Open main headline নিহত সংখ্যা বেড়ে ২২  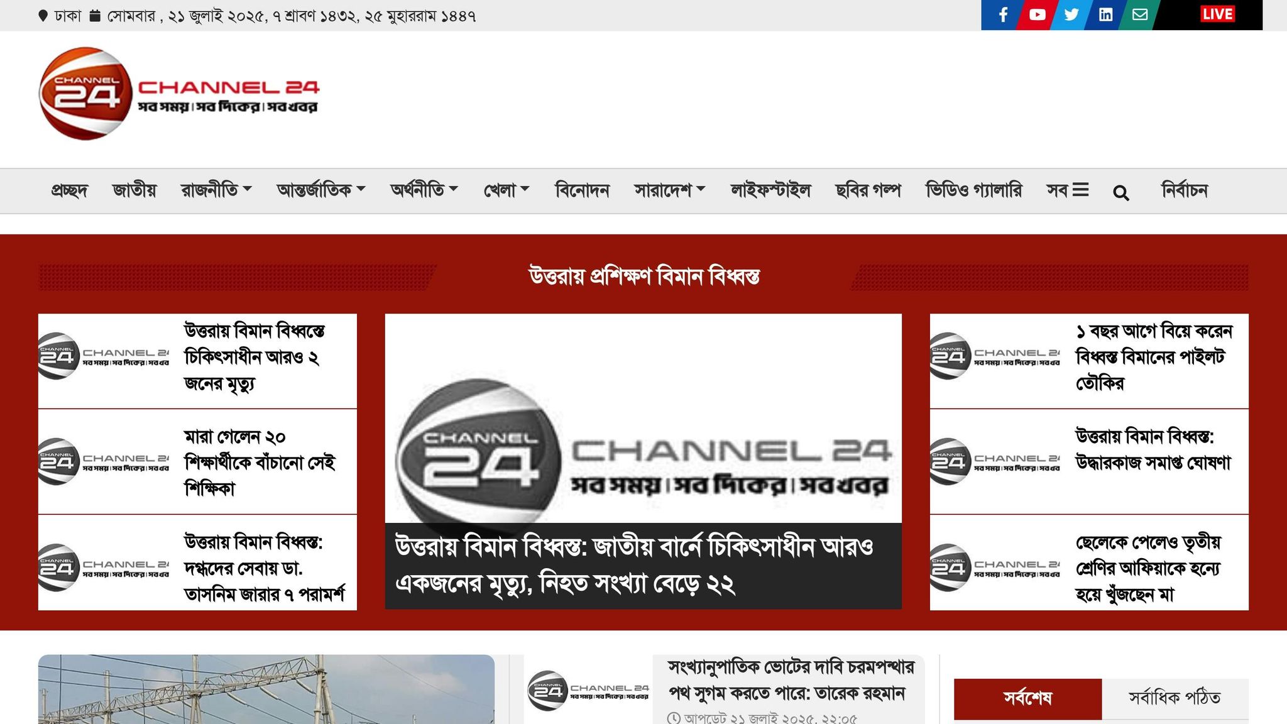[x=635, y=566]
